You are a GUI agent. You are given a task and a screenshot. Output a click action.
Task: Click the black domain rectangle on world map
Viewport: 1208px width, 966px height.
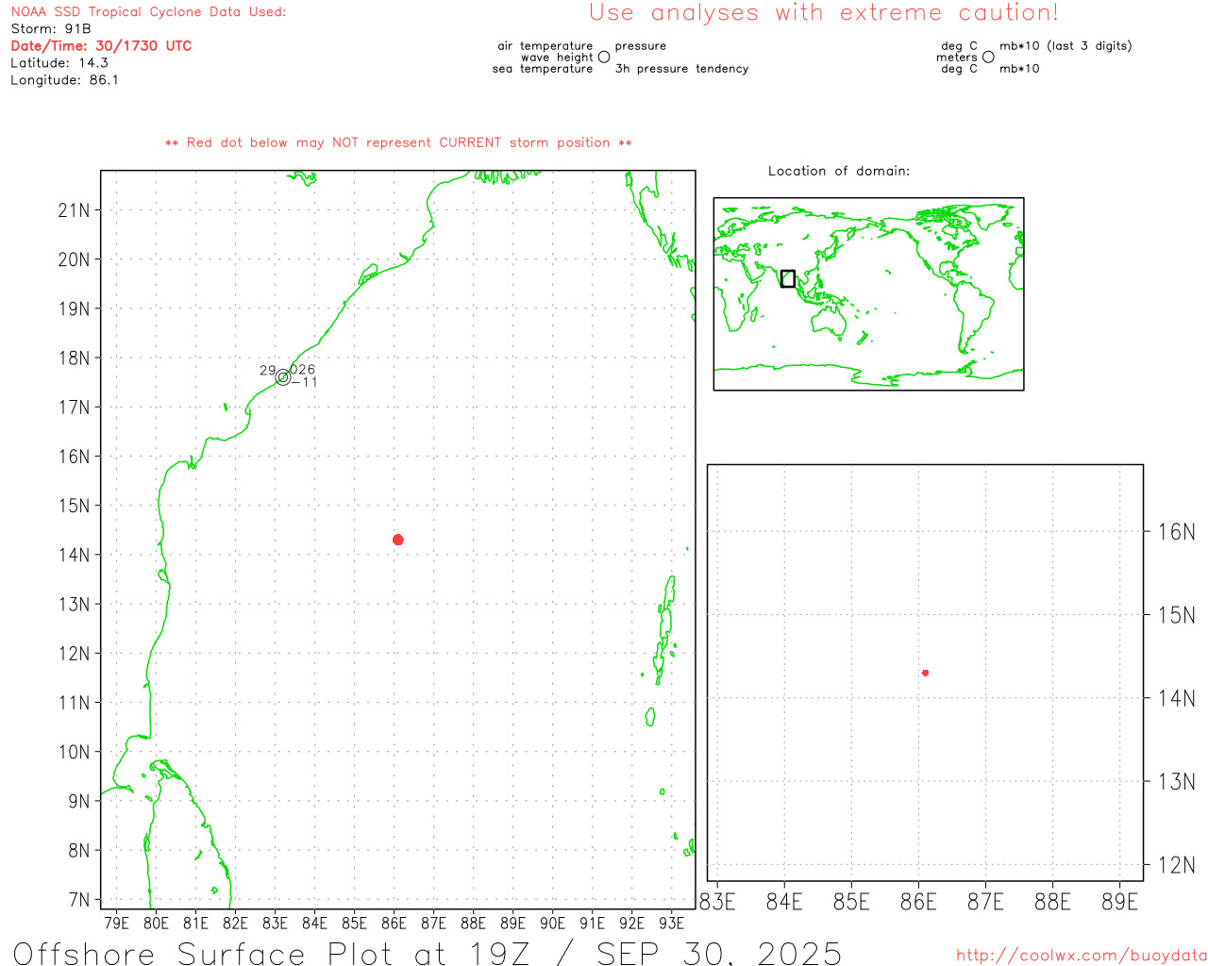[x=788, y=278]
